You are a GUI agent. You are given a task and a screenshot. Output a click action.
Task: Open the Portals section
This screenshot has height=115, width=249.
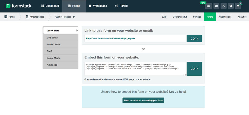(x=122, y=6)
